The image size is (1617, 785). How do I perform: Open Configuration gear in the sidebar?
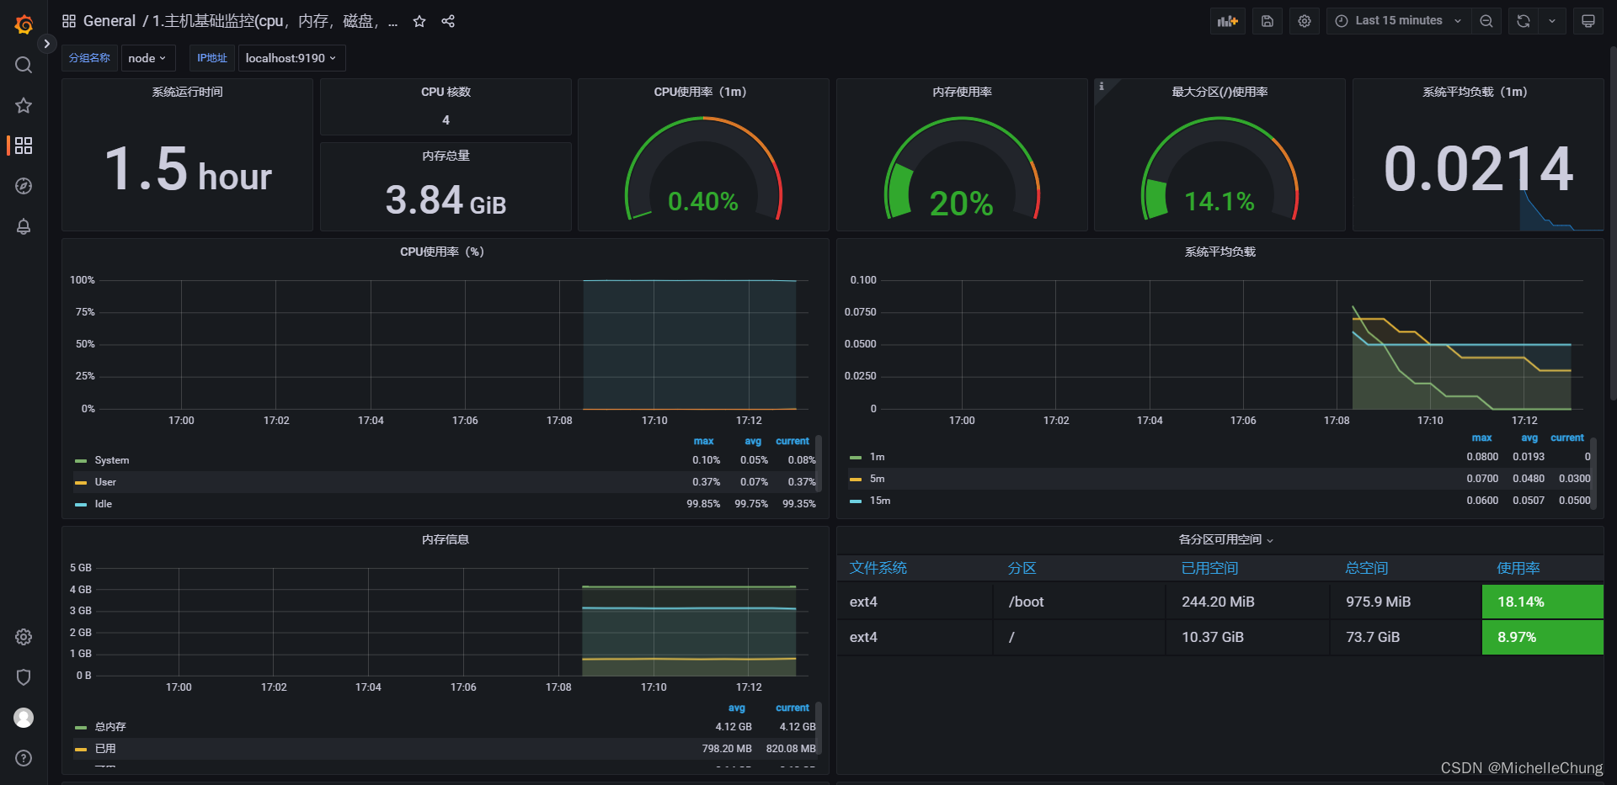tap(24, 637)
